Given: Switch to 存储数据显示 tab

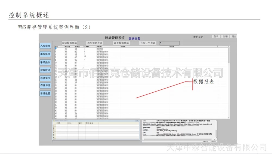Looking at the screenshot, I should [69, 43].
